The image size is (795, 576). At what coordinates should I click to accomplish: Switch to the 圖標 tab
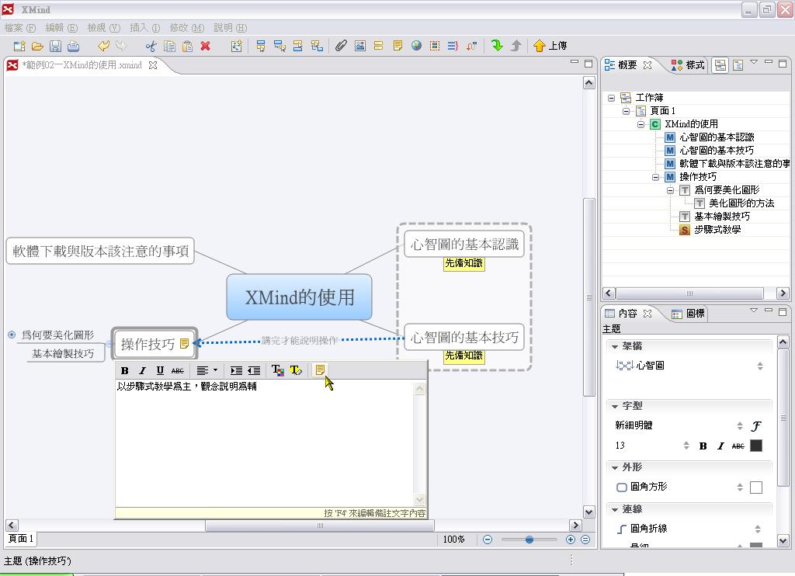click(x=688, y=314)
